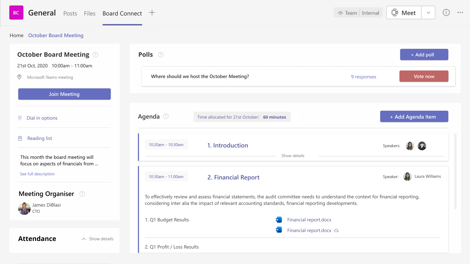
Task: Click James DiBlasi's profile photo
Action: 24,208
